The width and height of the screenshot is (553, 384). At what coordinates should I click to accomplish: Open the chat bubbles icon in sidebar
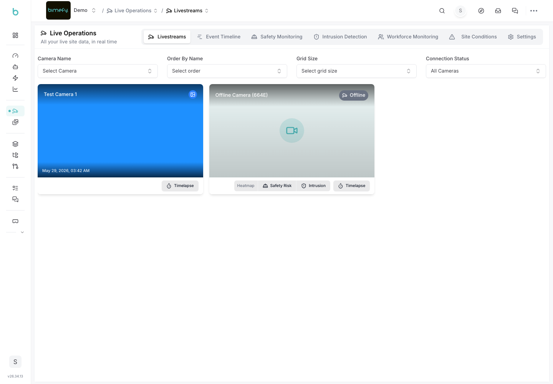point(15,199)
